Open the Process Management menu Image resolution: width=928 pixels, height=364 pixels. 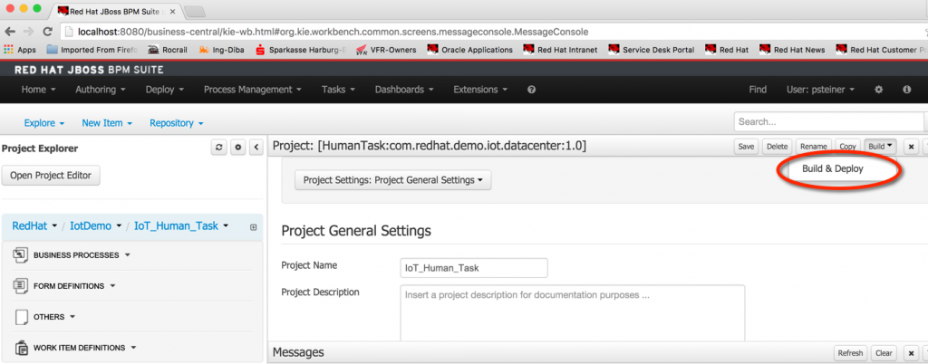click(253, 90)
